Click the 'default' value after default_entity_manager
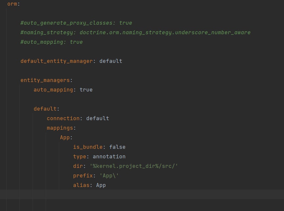Viewport: 284px width, 211px height. click(x=111, y=61)
